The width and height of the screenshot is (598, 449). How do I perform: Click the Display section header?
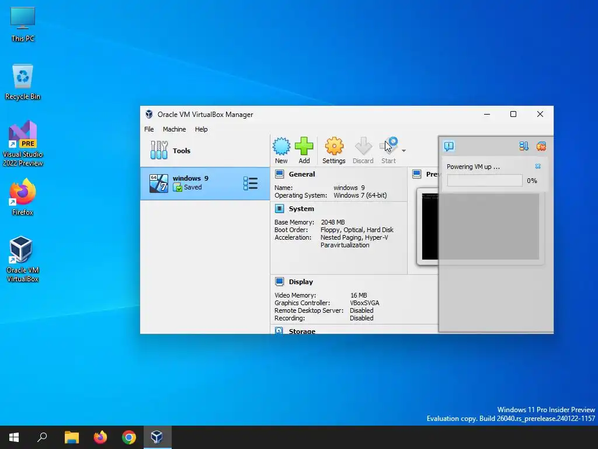click(x=301, y=282)
